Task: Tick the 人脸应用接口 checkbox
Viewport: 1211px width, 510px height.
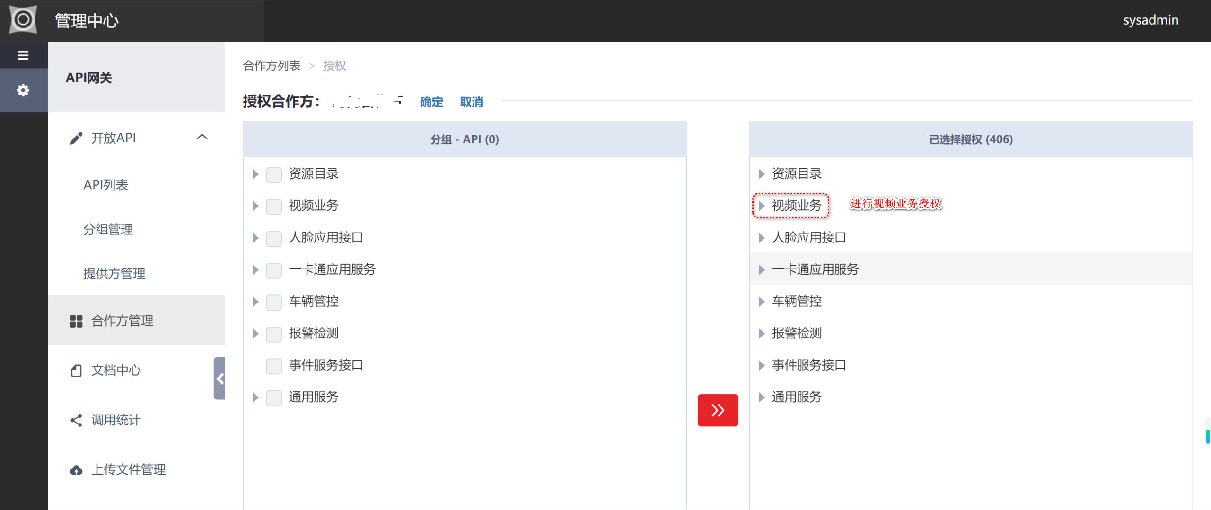Action: pyautogui.click(x=273, y=238)
